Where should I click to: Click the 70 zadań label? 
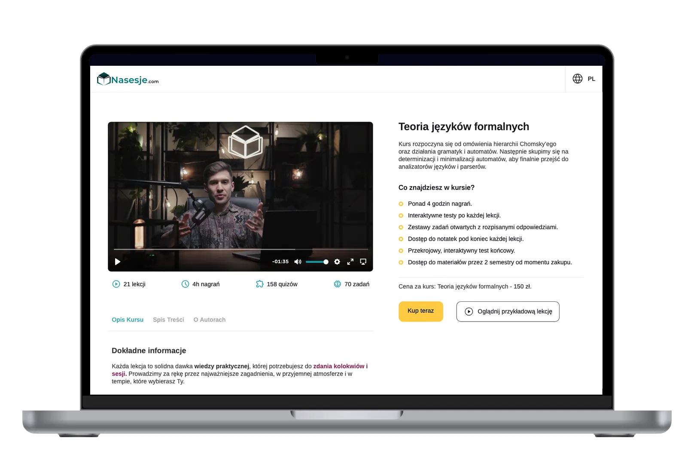click(357, 284)
